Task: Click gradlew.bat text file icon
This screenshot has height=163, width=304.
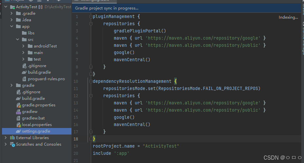Action: pos(18,118)
